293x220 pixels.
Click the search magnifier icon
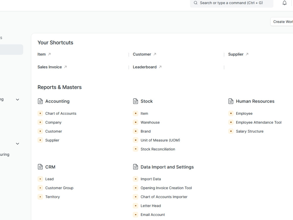click(195, 3)
